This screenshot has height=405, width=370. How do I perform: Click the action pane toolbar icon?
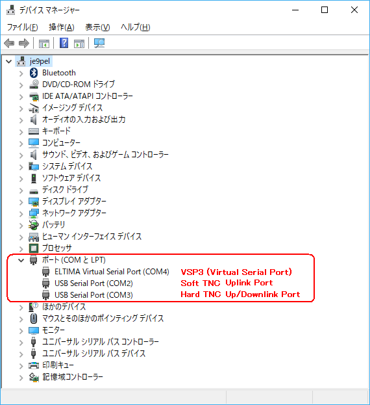79,44
